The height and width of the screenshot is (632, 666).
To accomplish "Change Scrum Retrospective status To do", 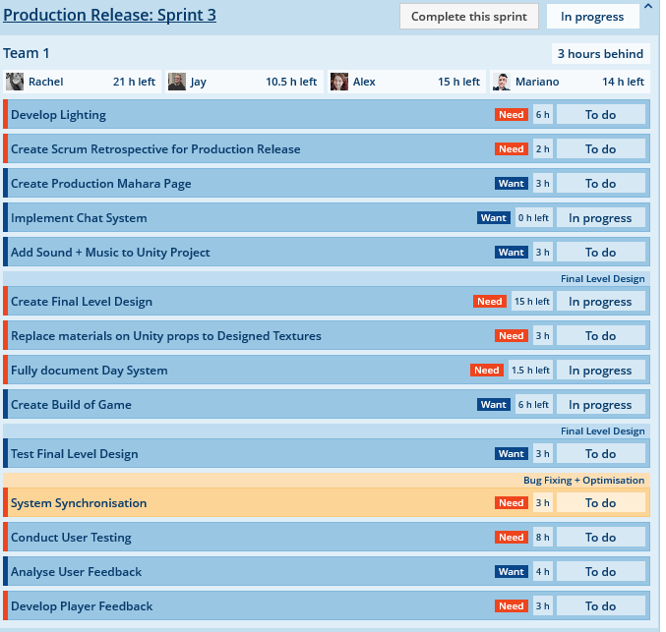I will (x=601, y=149).
